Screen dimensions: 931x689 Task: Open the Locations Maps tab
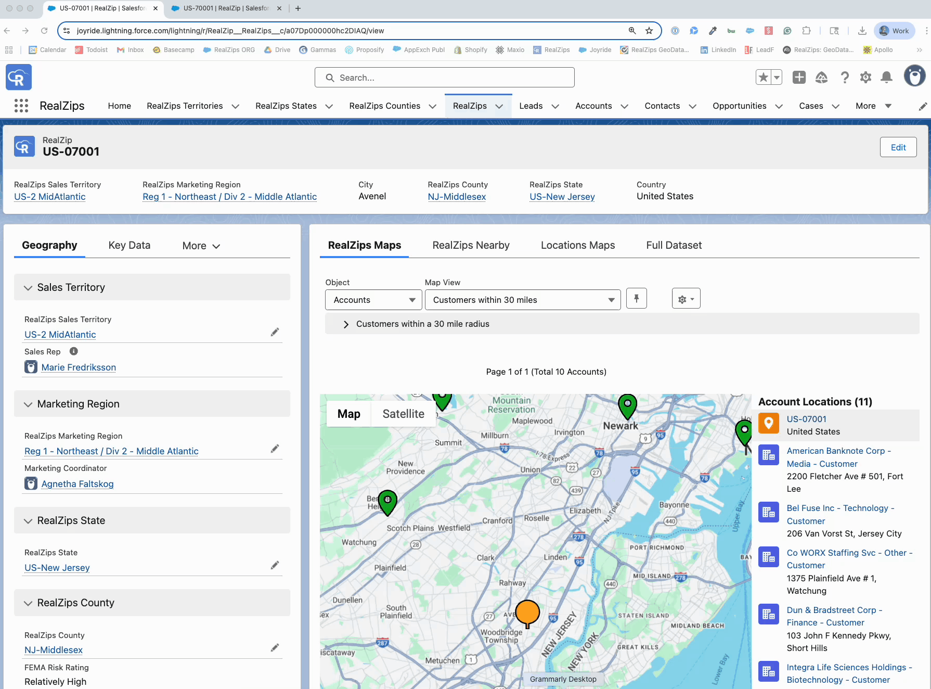point(578,245)
